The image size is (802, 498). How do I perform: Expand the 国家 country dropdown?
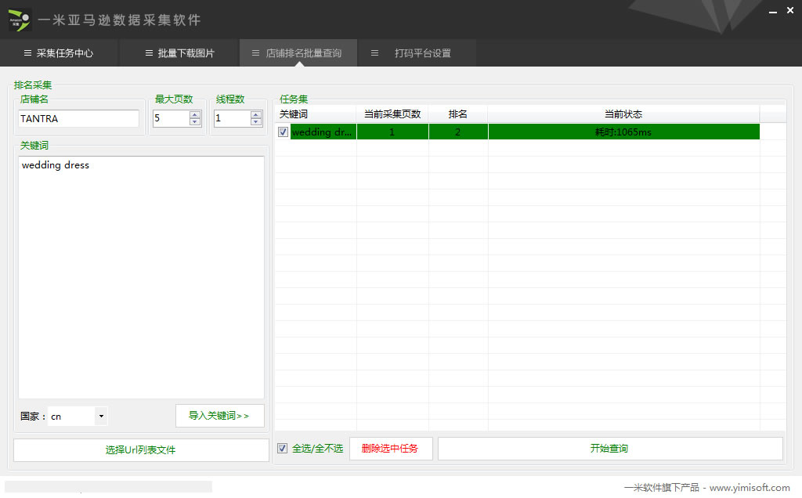pyautogui.click(x=101, y=417)
